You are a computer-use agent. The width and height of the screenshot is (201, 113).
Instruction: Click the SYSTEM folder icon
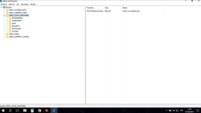(x=10, y=31)
